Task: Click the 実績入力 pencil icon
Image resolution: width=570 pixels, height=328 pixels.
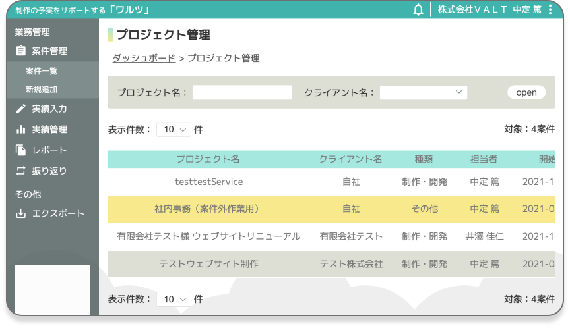Action: point(20,109)
